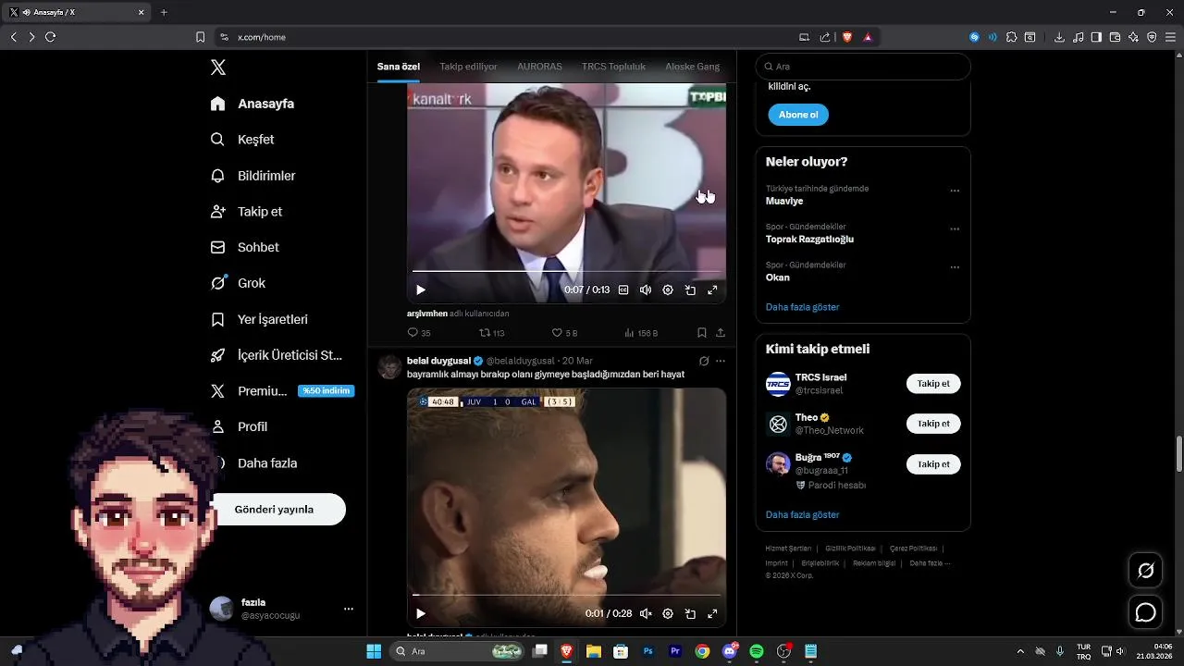
Task: Bookmark the arşivmhen video post
Action: pyautogui.click(x=702, y=333)
